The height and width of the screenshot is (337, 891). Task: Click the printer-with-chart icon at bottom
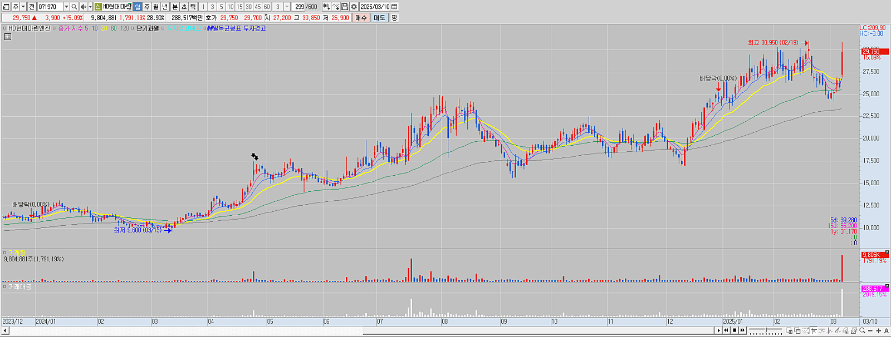click(x=846, y=330)
